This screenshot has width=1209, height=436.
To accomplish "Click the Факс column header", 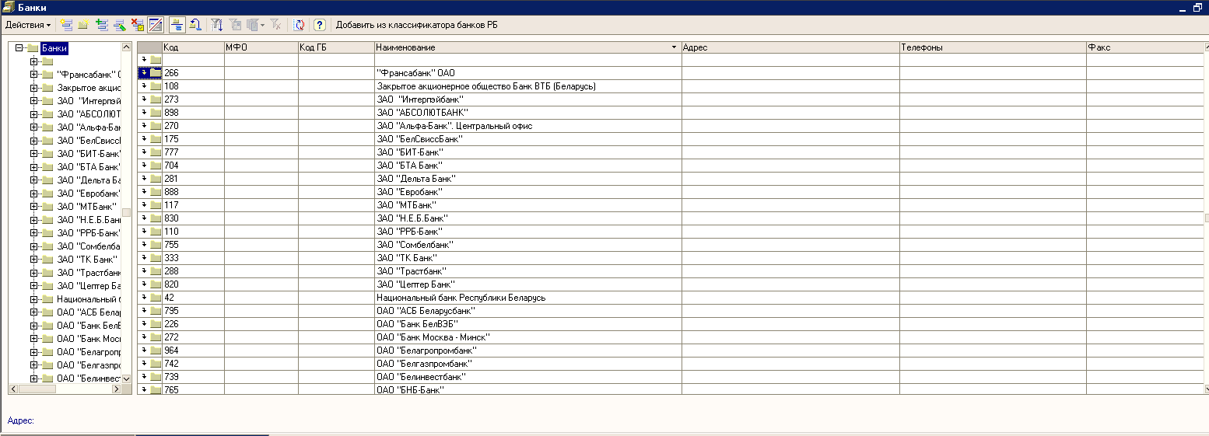I will [1144, 47].
